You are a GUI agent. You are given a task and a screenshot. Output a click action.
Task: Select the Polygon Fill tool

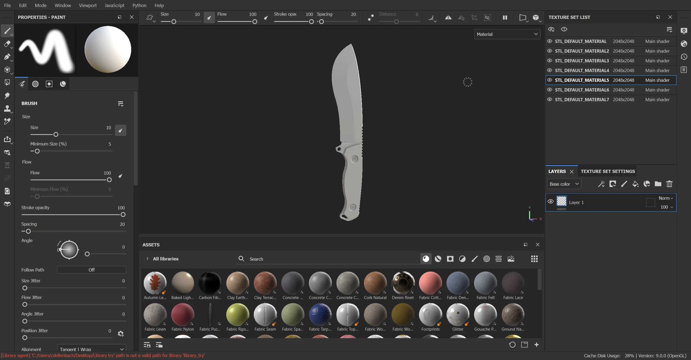[x=7, y=83]
